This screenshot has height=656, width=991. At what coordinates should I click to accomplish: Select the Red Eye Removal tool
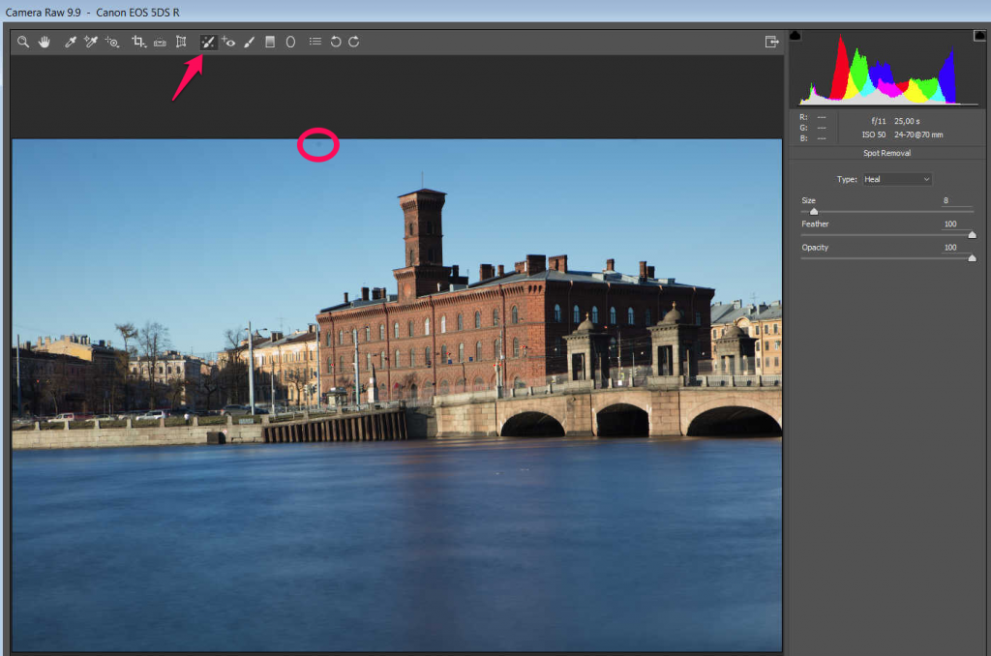(x=228, y=43)
